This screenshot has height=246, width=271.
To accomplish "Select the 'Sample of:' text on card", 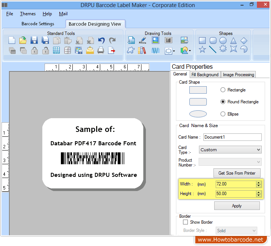I will click(95, 129).
